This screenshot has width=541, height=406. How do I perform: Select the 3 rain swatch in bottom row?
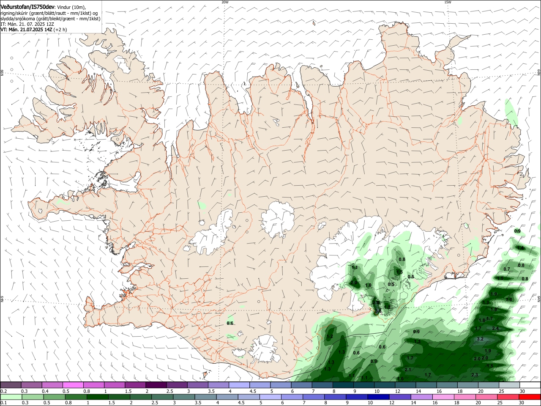click(183, 397)
